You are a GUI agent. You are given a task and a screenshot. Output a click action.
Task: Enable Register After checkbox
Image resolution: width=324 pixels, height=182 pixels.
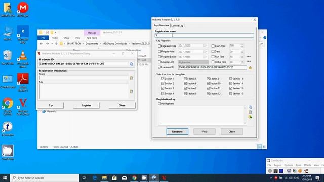pyautogui.click(x=159, y=51)
